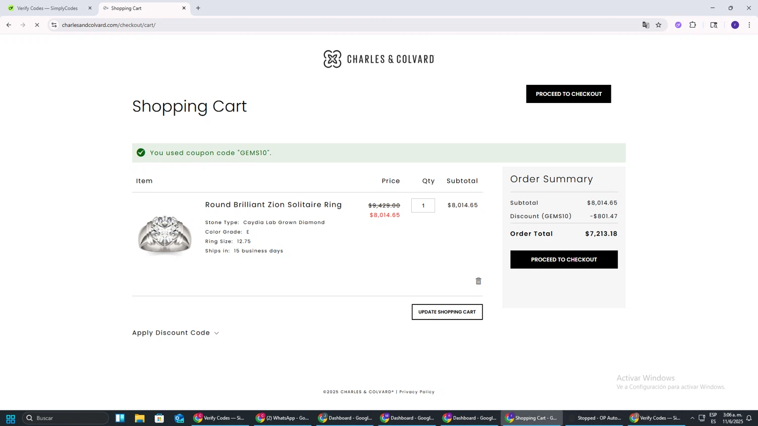
Task: Stop loading the page in toolbar
Action: (37, 25)
